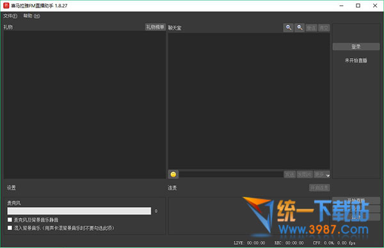
Task: Click the 发送 send message button
Action: coord(289,174)
